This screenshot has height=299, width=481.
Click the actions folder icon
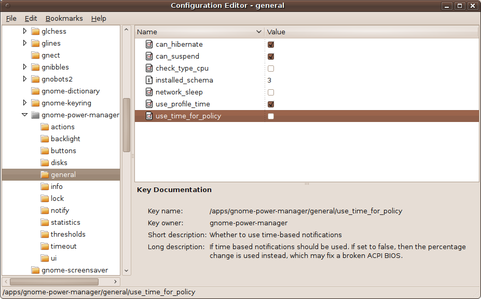[45, 127]
